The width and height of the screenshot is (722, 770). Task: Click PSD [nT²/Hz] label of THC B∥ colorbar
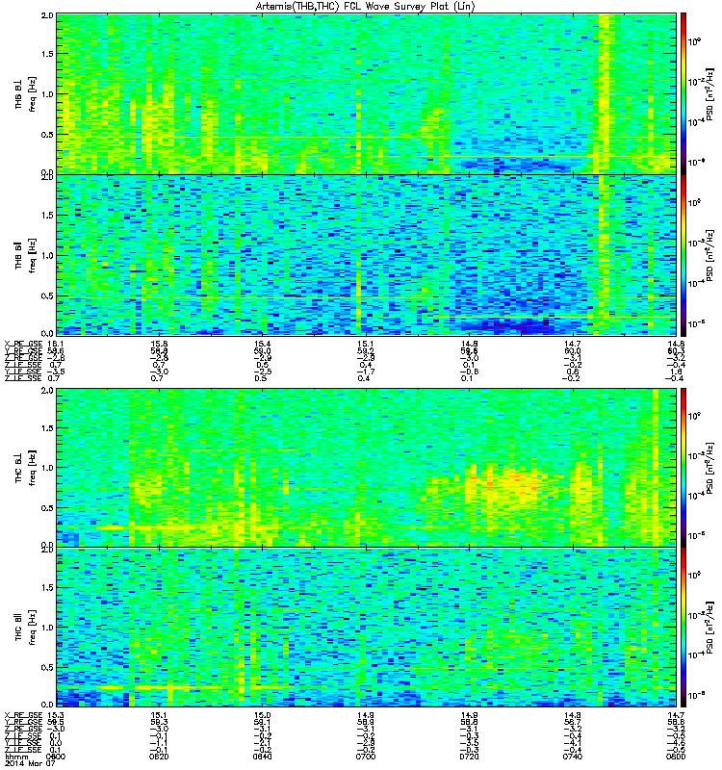point(710,627)
